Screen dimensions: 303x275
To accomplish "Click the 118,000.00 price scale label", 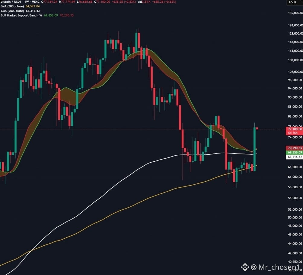I will pyautogui.click(x=295, y=42).
